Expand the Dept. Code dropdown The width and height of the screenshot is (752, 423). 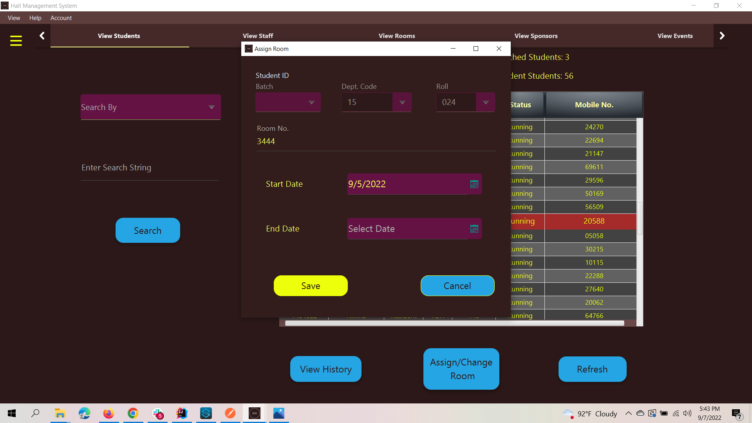(402, 102)
